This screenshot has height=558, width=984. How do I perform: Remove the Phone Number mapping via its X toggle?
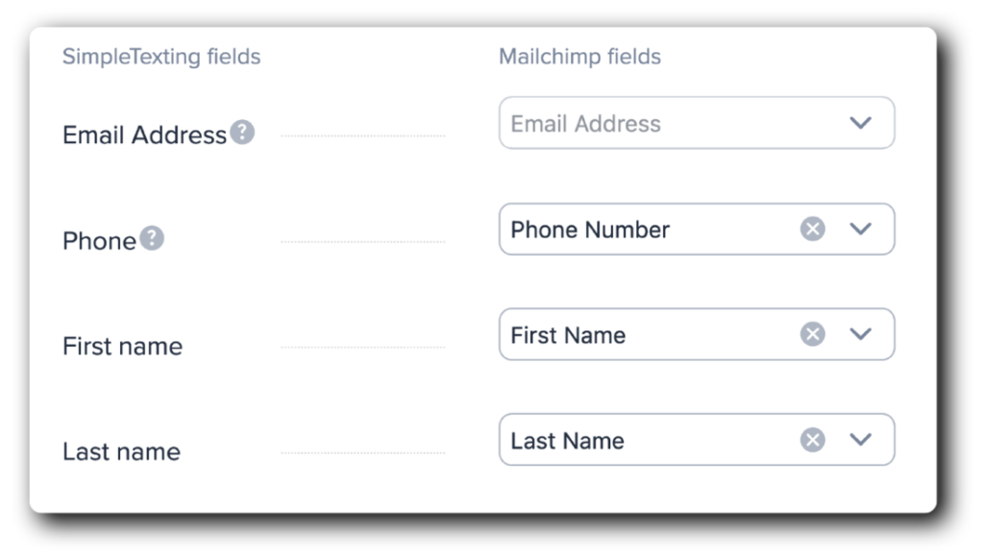(x=812, y=229)
